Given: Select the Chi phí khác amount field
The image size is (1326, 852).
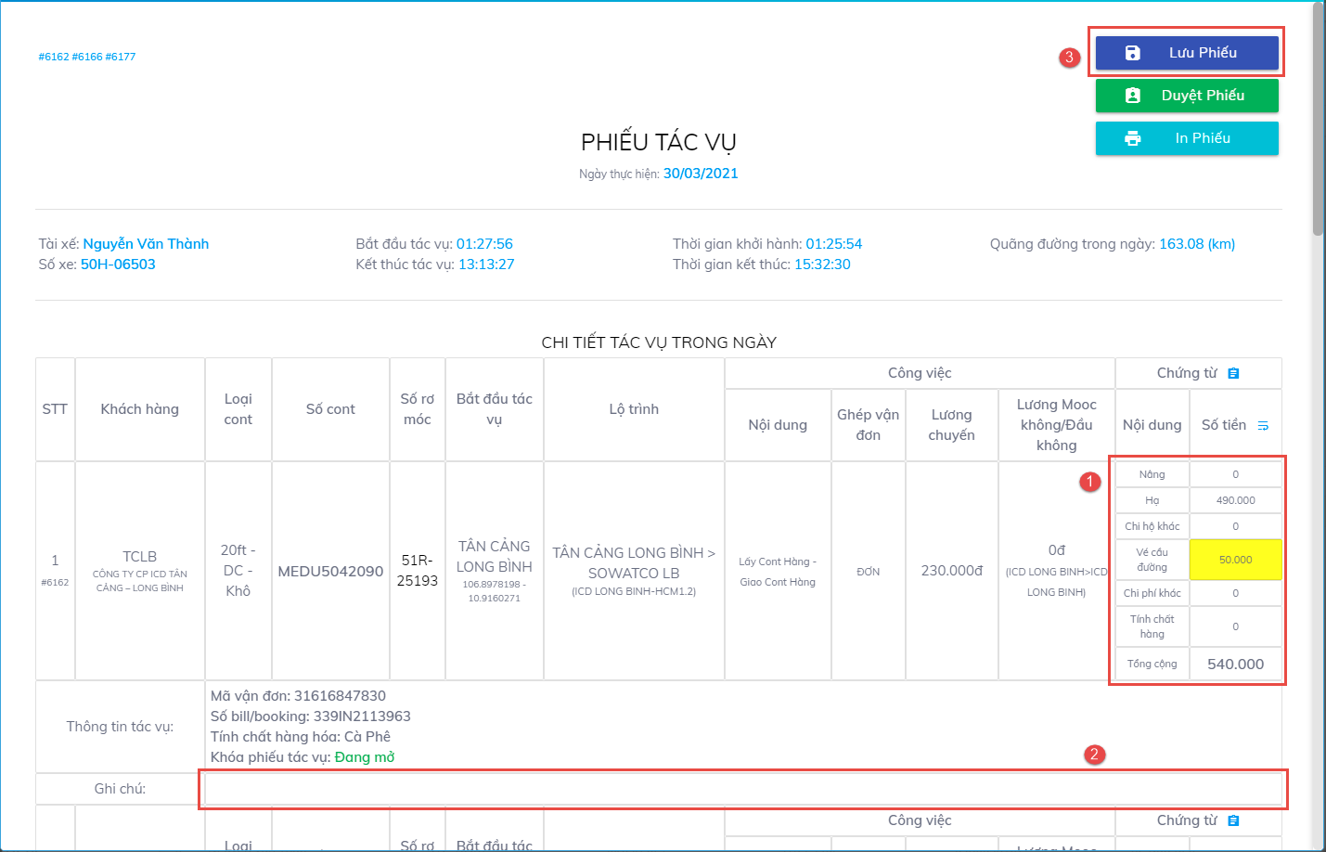Looking at the screenshot, I should (x=1235, y=593).
